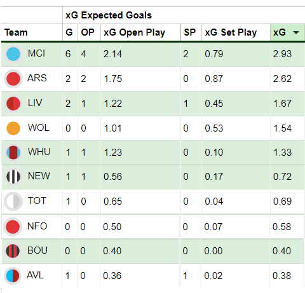Click the Manchester City sky-blue badge icon
The image size is (305, 293).
coord(13,54)
